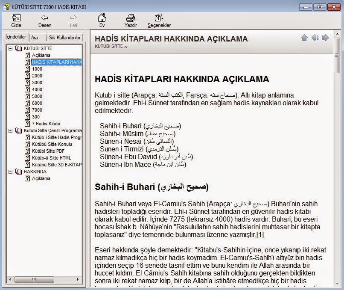
Task: Click the previous topic arrow in header
Action: point(315,38)
